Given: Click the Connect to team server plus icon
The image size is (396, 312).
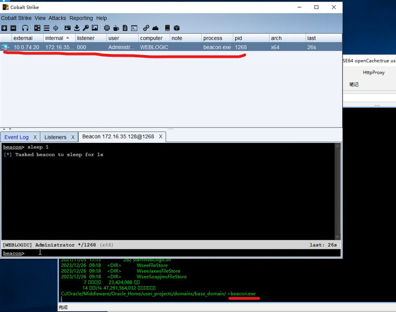Looking at the screenshot, I should [5, 28].
